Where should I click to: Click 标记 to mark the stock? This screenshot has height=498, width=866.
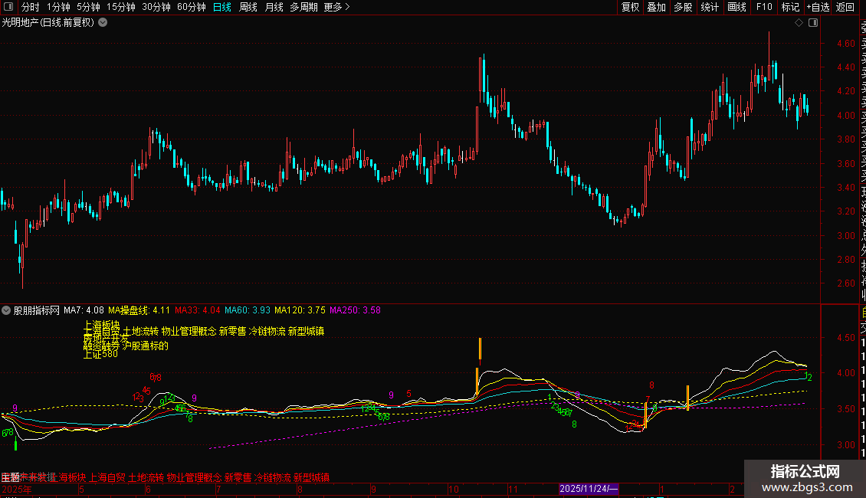[790, 7]
